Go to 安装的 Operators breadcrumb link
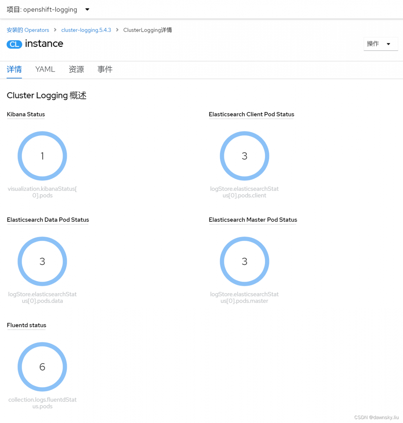 (28, 30)
